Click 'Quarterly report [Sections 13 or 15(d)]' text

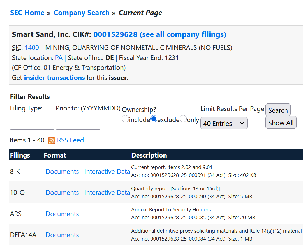pos(175,189)
